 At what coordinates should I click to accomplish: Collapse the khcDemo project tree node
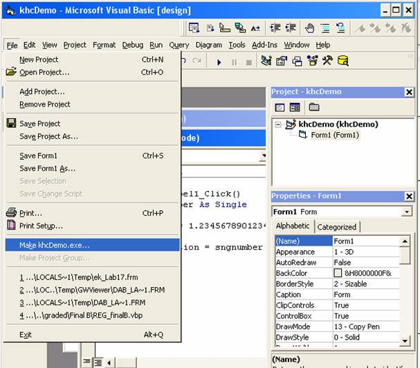278,125
